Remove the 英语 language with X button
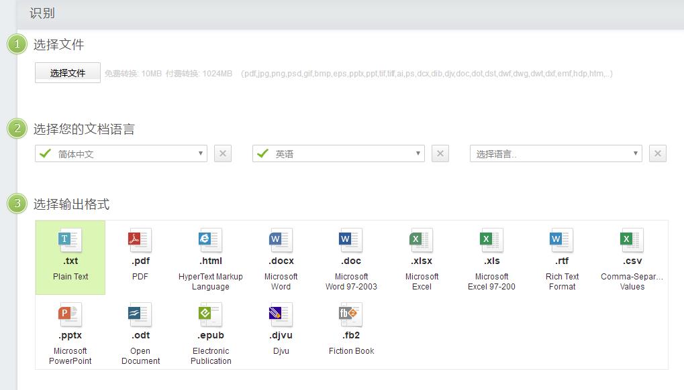The width and height of the screenshot is (684, 390). click(x=440, y=153)
